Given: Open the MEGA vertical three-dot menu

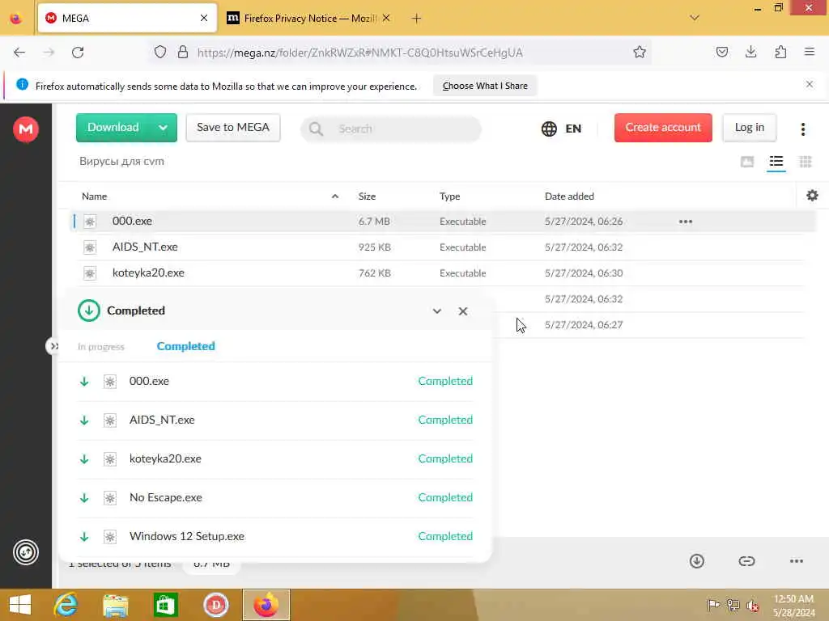Looking at the screenshot, I should (802, 129).
